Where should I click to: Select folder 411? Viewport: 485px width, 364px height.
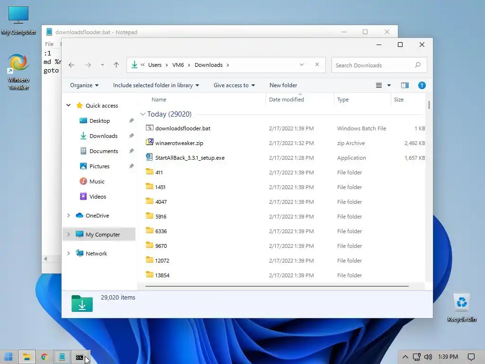click(x=159, y=173)
